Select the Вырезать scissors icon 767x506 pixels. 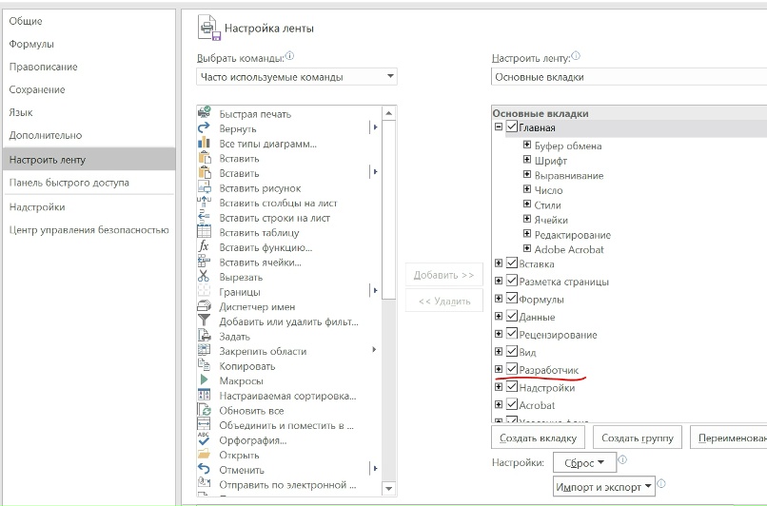(x=204, y=277)
